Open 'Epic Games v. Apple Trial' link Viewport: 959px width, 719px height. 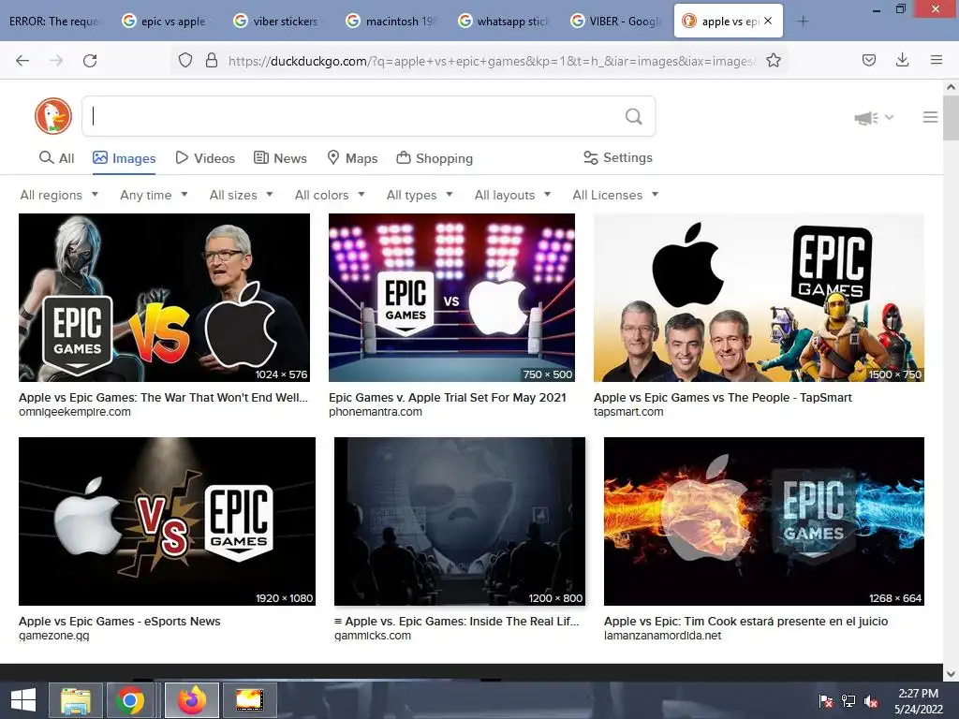pos(447,397)
